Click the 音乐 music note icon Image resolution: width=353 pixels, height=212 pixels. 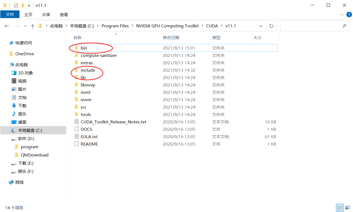point(14,114)
